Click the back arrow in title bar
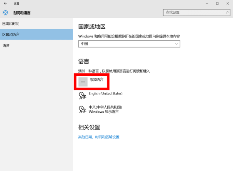 coord(5,3)
